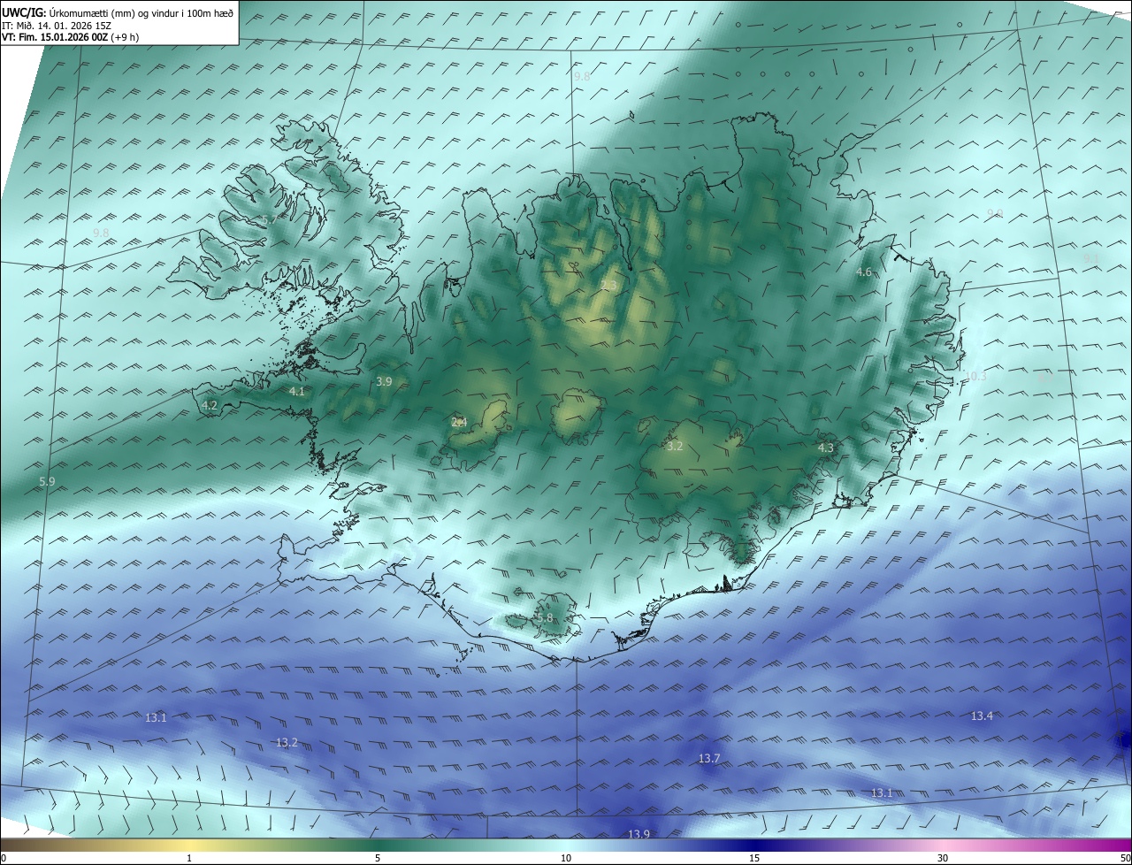Click the 30 tick on the color scale
This screenshot has width=1132, height=865.
[943, 858]
